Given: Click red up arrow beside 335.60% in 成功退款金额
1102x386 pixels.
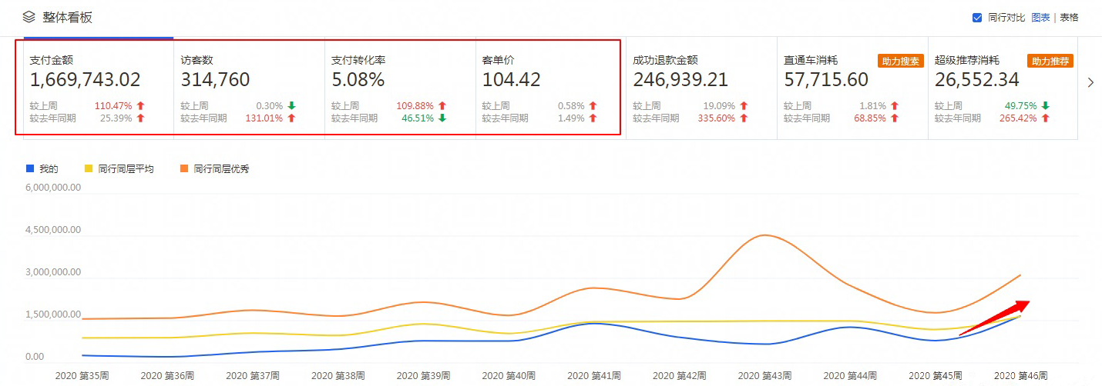Looking at the screenshot, I should tap(744, 118).
